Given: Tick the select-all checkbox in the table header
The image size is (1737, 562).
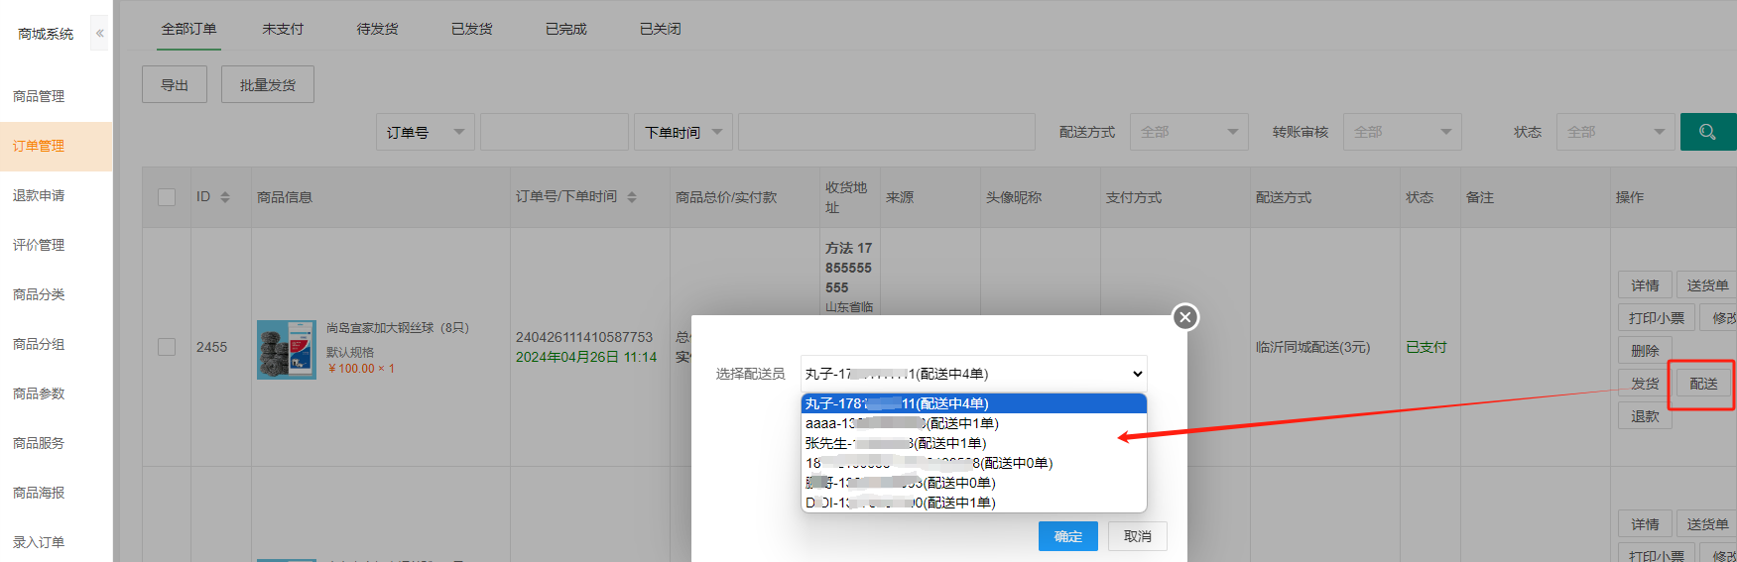Looking at the screenshot, I should click(167, 197).
